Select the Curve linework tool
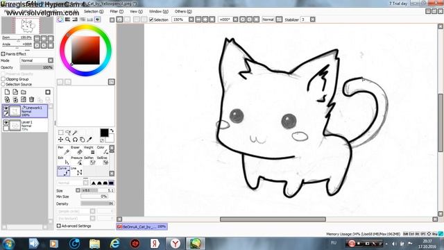The width and height of the screenshot is (444, 250). [63, 172]
